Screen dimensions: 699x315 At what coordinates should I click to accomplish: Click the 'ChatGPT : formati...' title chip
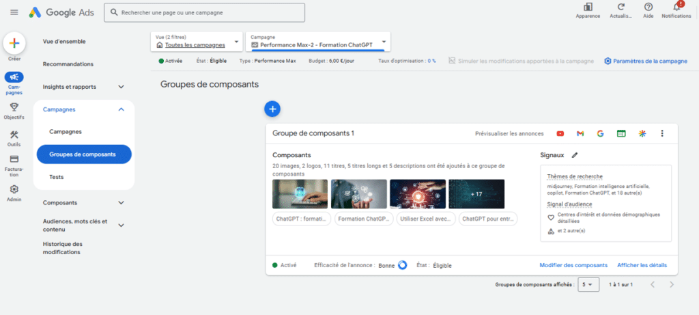[x=302, y=219]
